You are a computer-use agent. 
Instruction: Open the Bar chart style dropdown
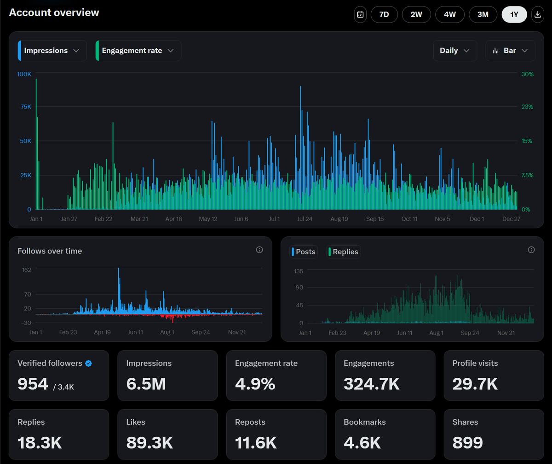pos(510,51)
